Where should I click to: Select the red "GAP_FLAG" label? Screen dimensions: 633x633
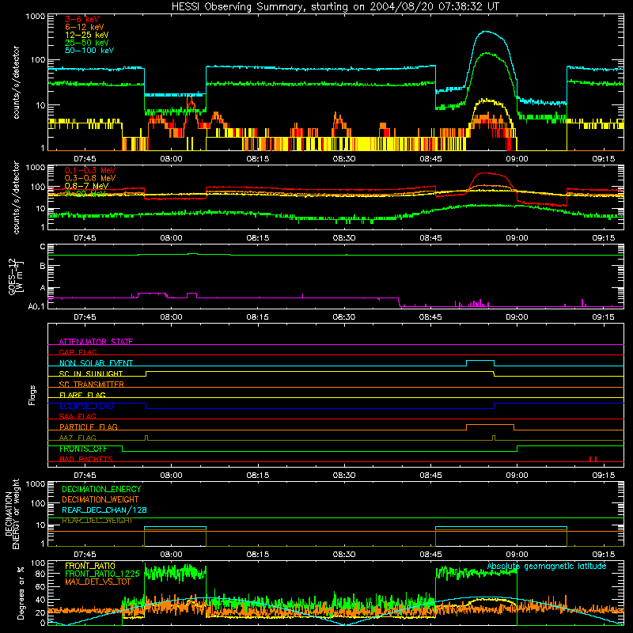click(x=78, y=352)
